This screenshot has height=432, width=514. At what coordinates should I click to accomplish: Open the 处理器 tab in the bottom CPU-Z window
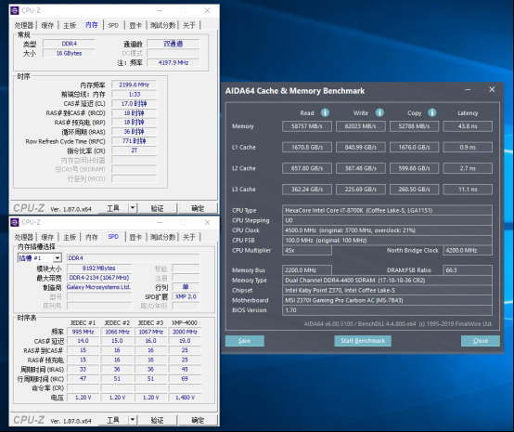tap(23, 237)
